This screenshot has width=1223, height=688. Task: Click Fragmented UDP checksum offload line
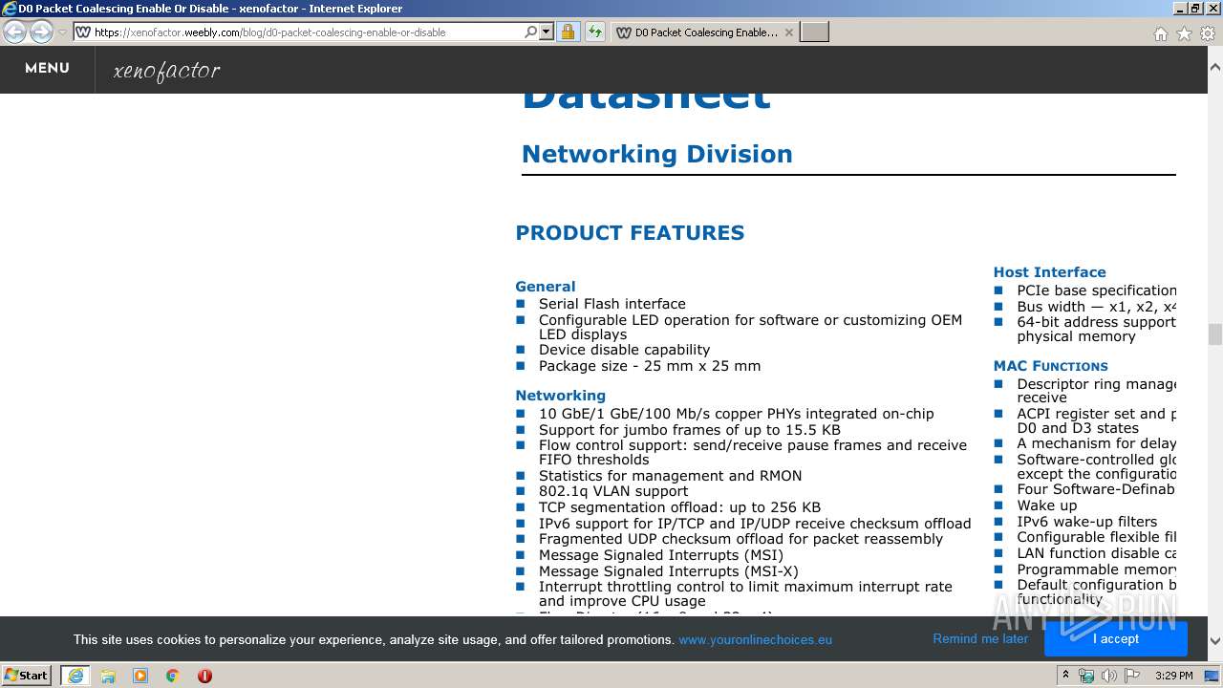[x=740, y=539]
